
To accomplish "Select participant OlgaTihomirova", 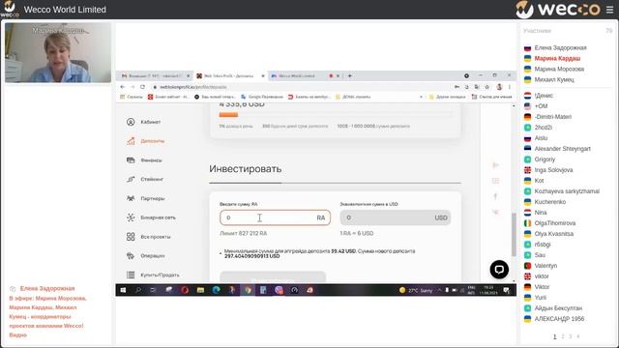I will (x=554, y=223).
